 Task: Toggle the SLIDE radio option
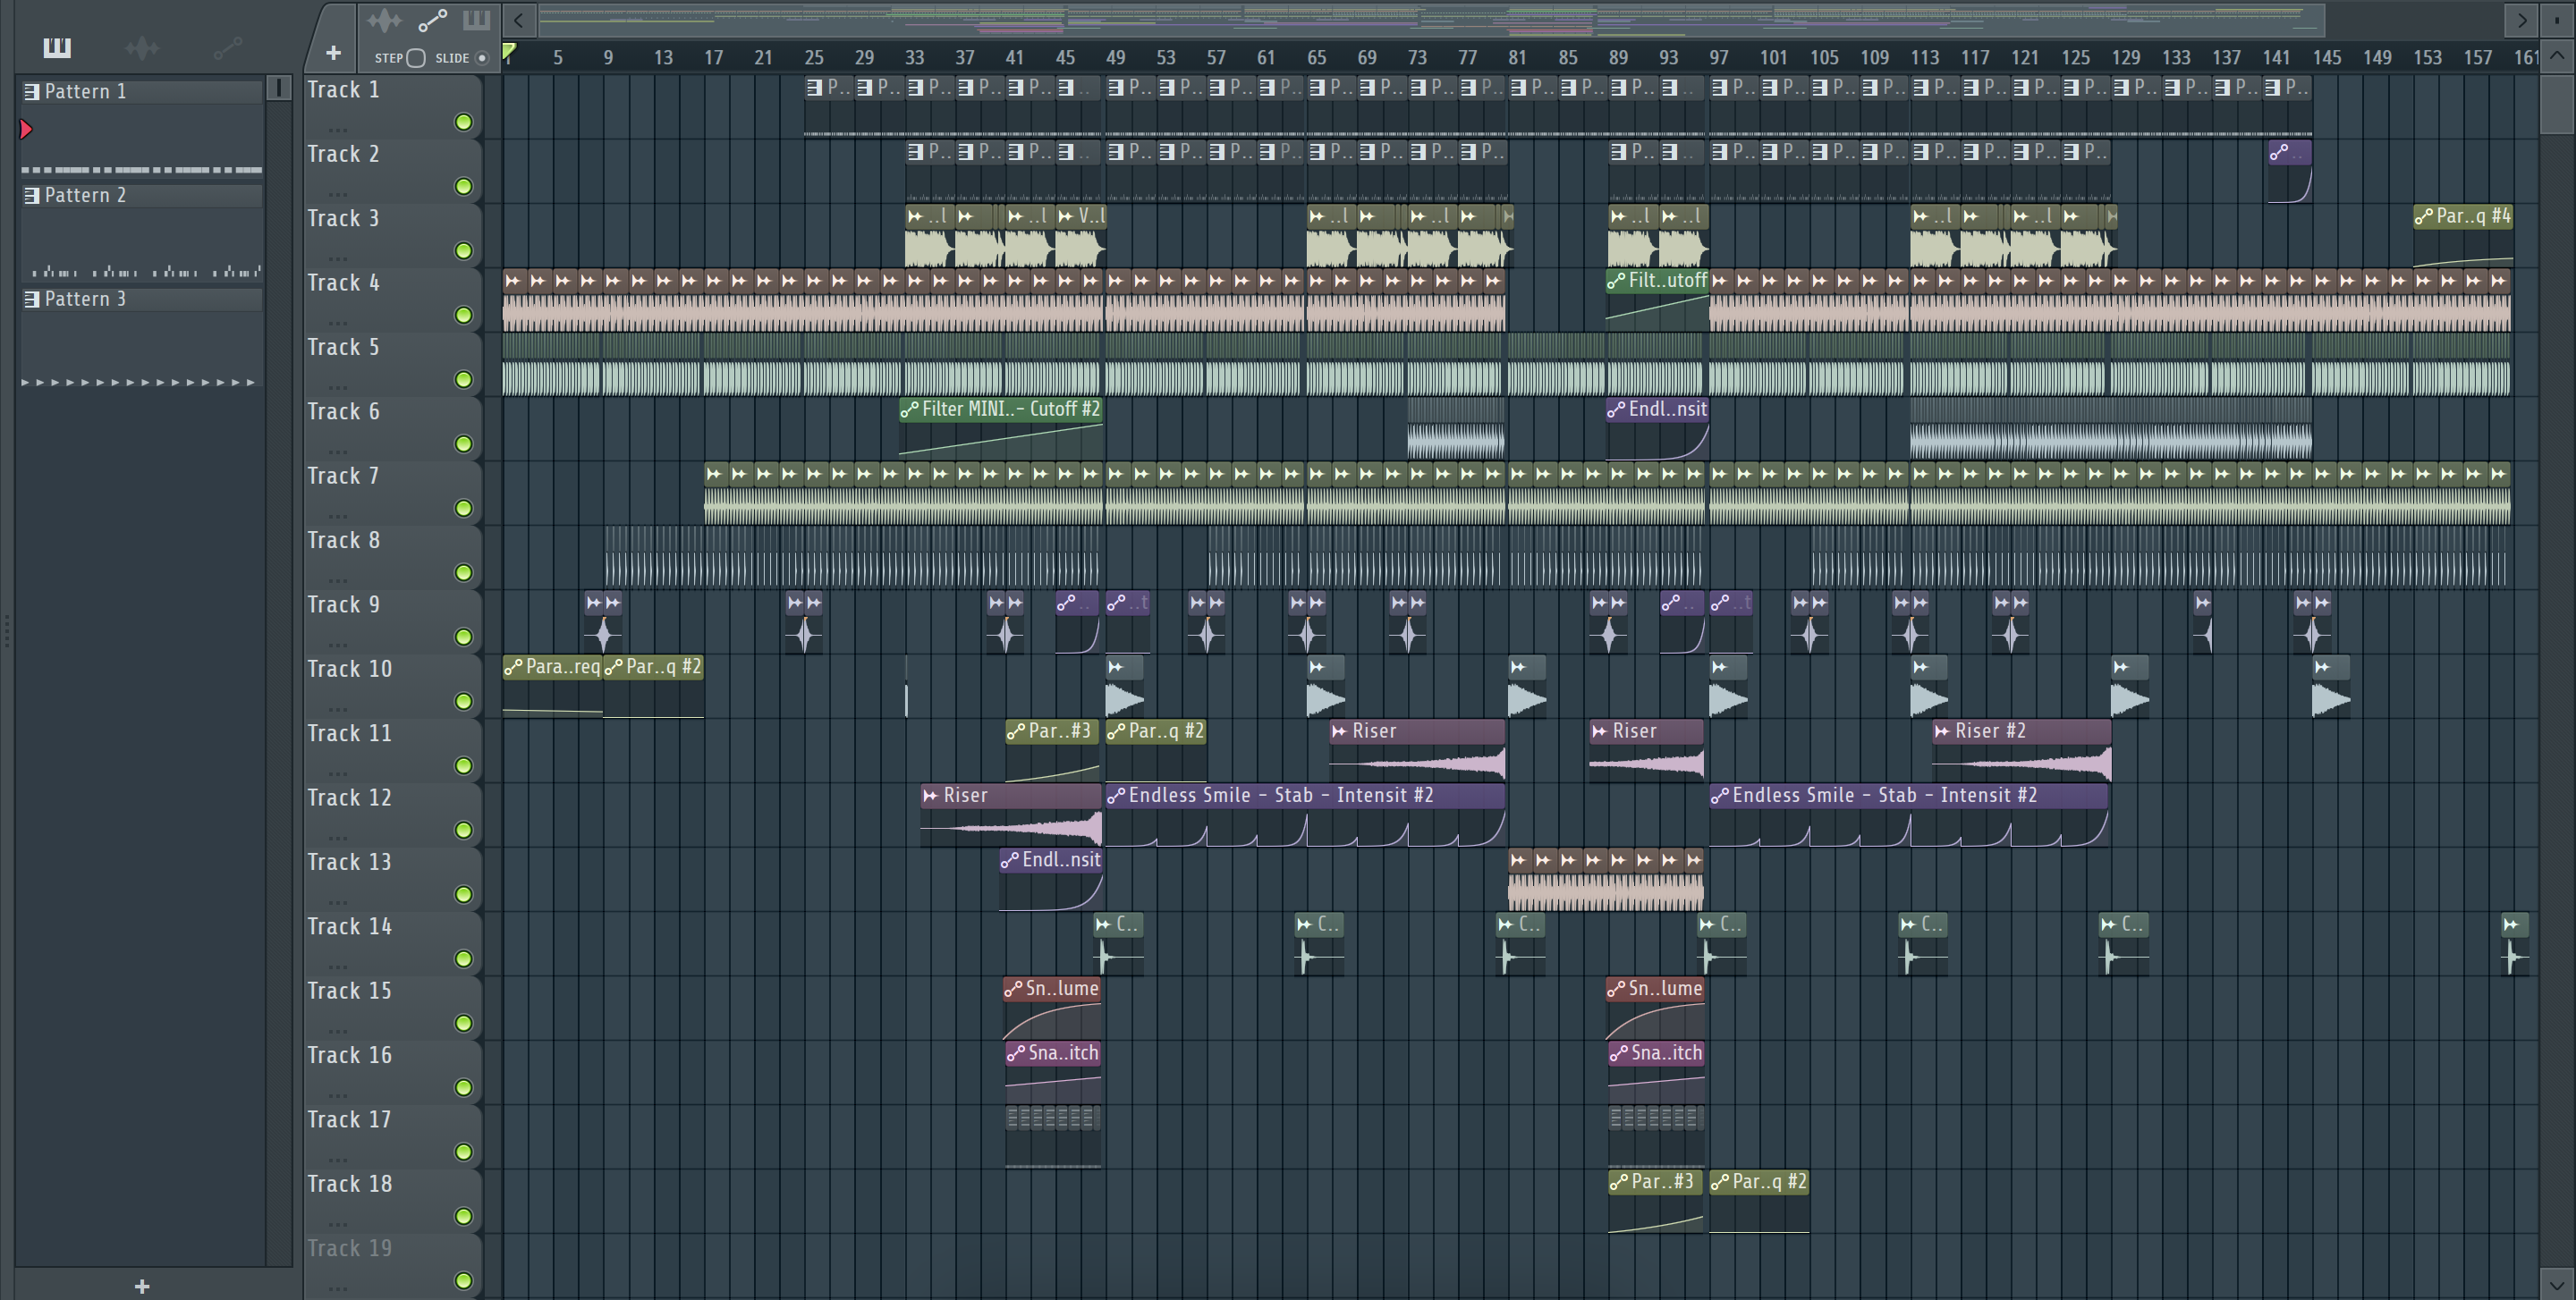coord(482,58)
